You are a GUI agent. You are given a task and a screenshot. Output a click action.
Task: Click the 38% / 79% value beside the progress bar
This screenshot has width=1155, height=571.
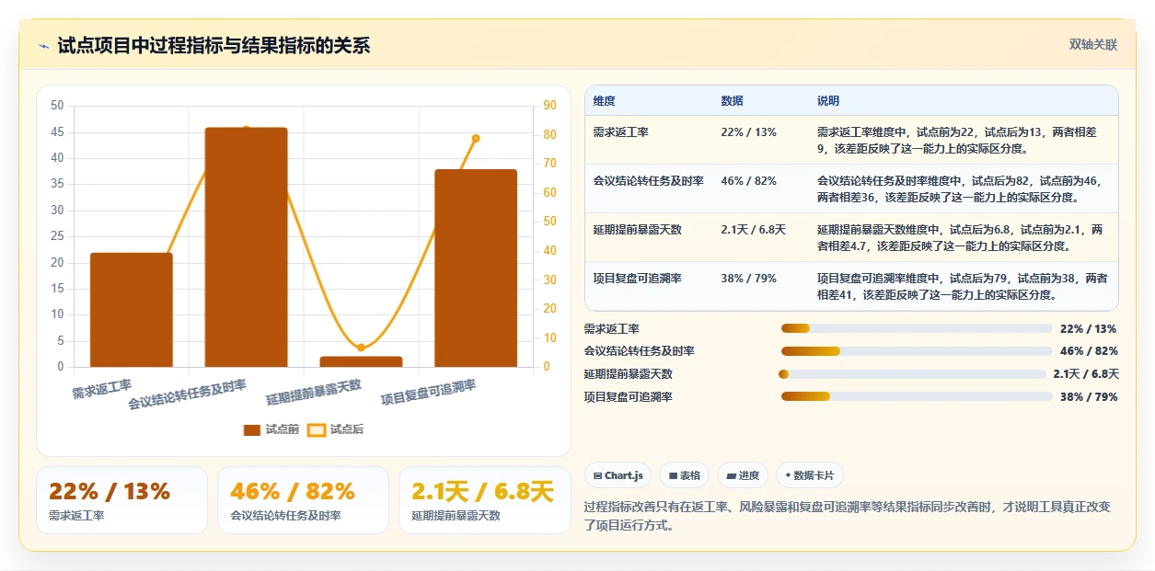[1089, 397]
